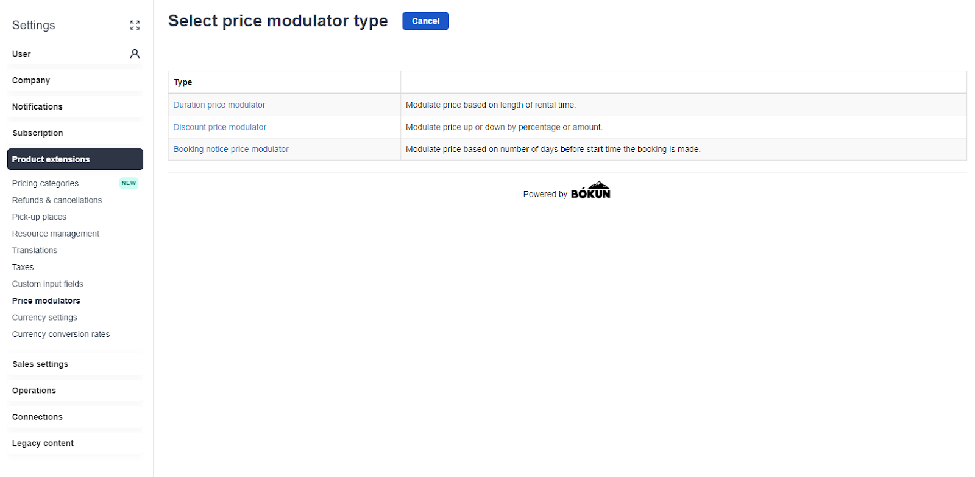
Task: Click the user profile icon
Action: [135, 54]
